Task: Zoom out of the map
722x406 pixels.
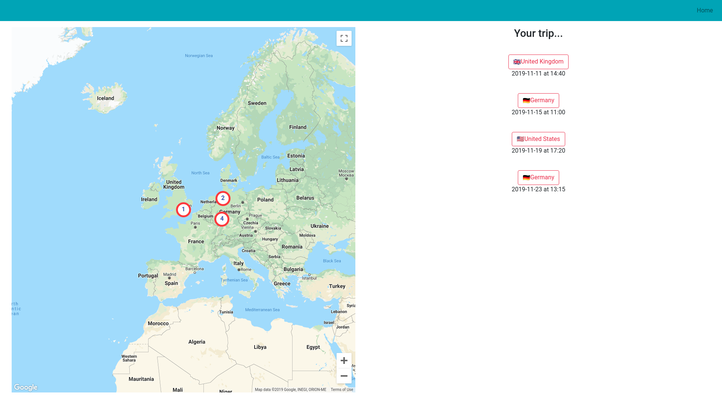Action: (344, 376)
